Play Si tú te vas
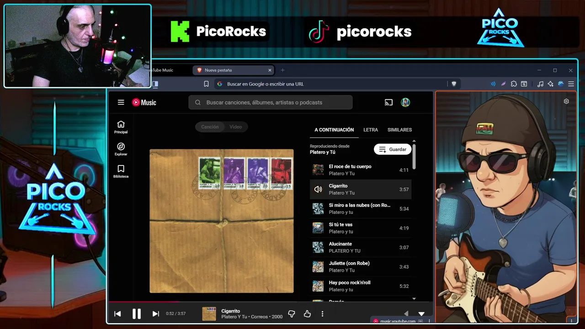 [361, 228]
